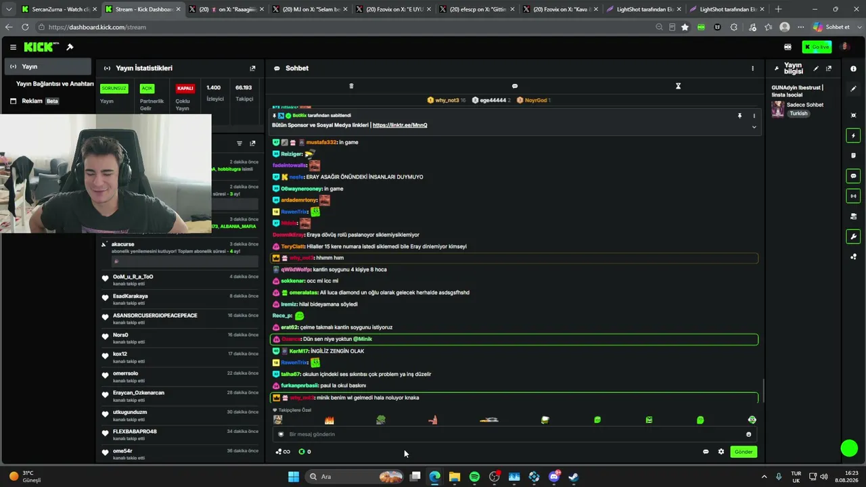Click the SORUNSUZ stream status badge
866x487 pixels.
(x=114, y=89)
